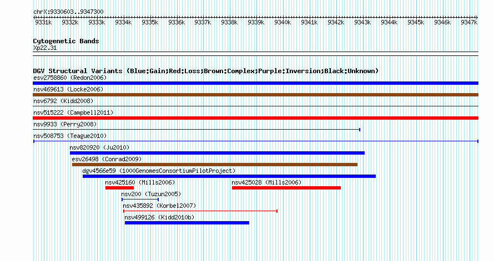Image resolution: width=494 pixels, height=261 pixels.
Task: Click the 9334k ruler position
Action: coord(123,22)
